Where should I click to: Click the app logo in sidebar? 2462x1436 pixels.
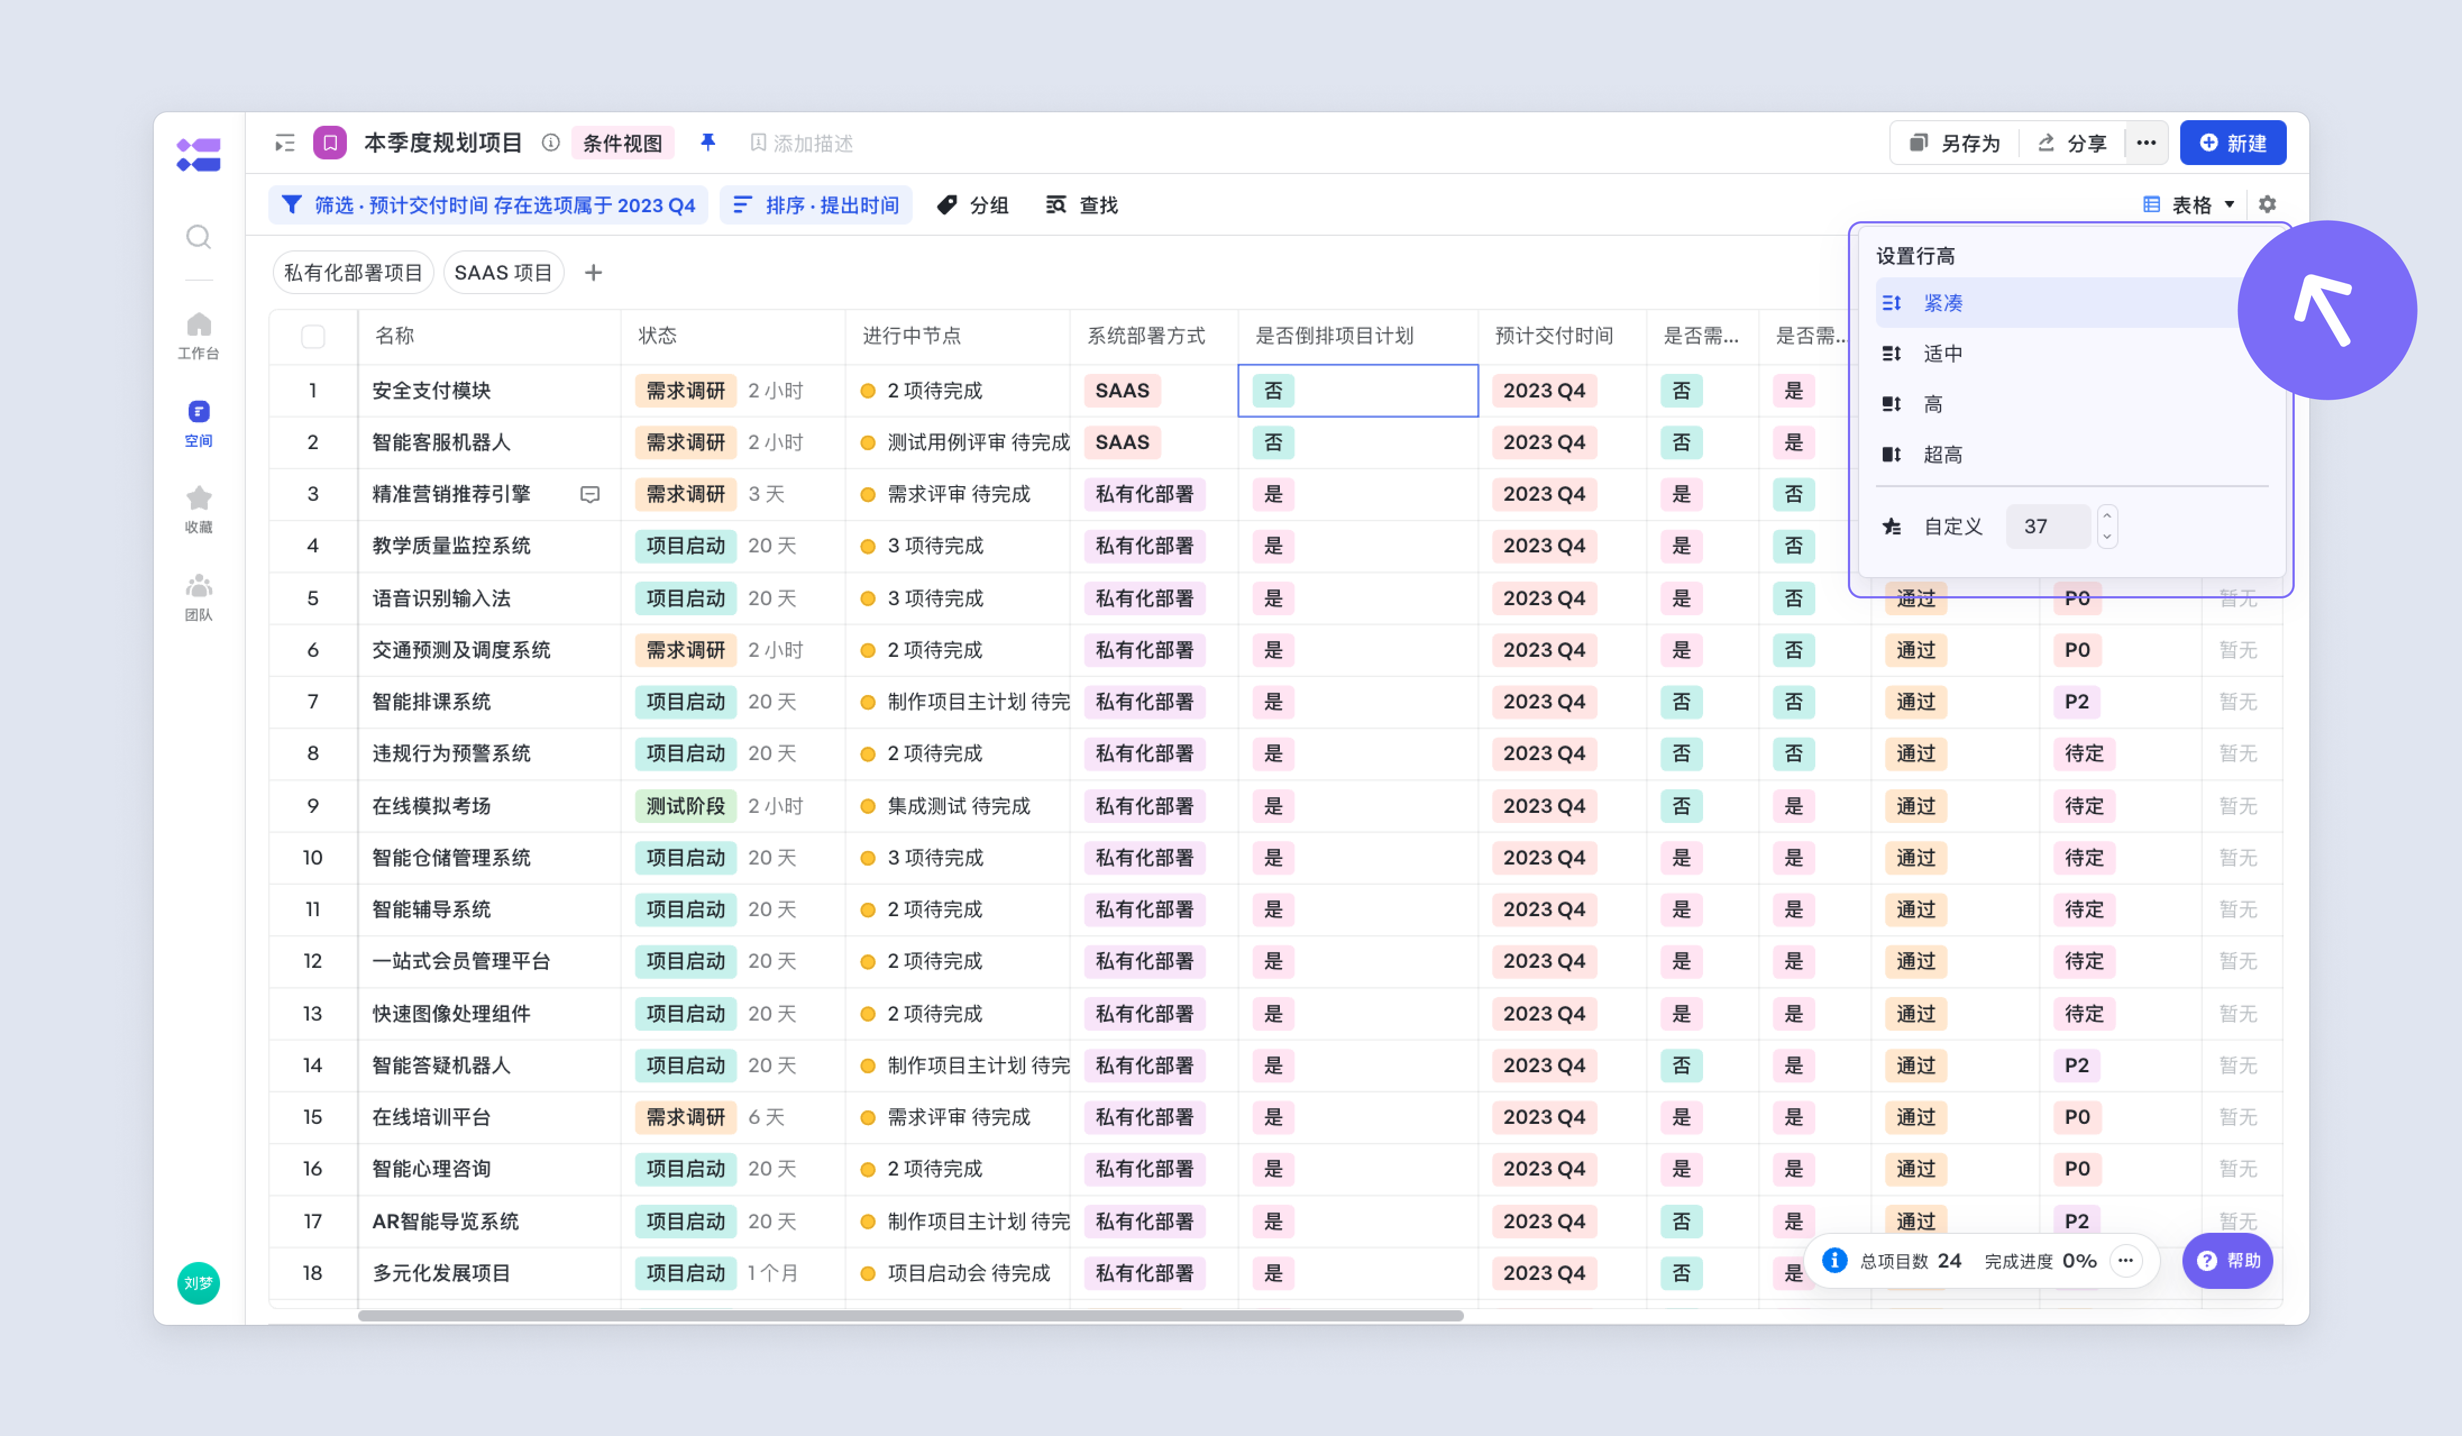point(198,154)
